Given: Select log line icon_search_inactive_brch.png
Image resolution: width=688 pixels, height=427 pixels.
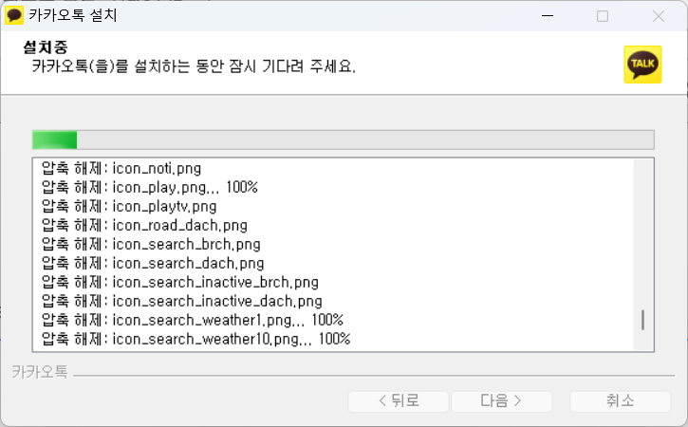Looking at the screenshot, I should coord(180,282).
